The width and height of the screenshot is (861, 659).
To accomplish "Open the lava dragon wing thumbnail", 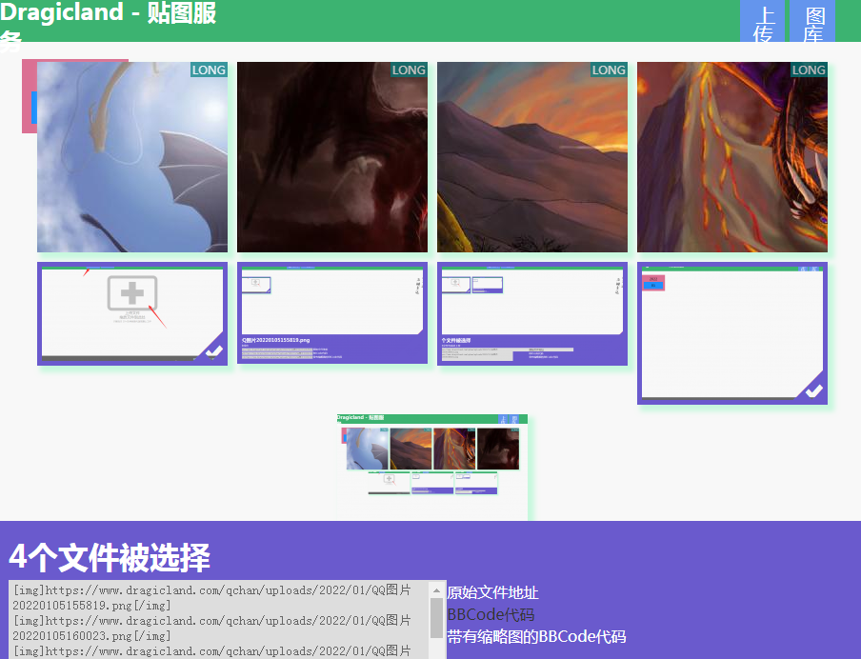I will (732, 157).
